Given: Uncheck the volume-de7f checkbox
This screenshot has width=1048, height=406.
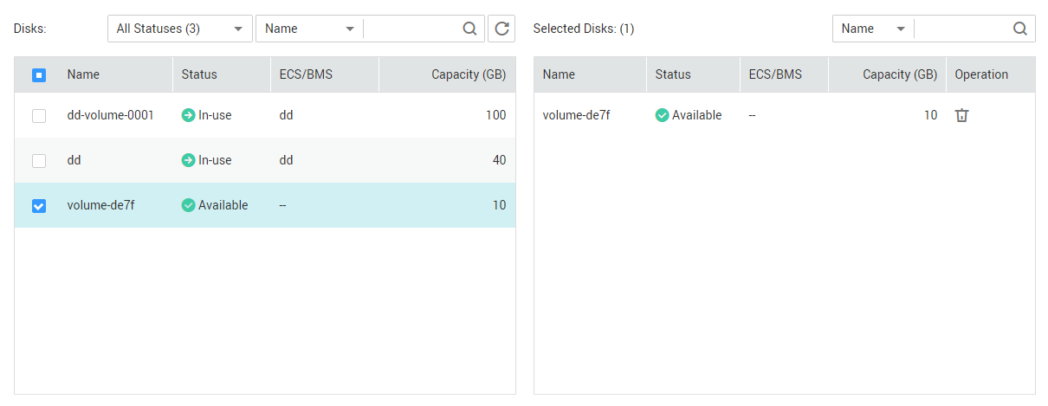Looking at the screenshot, I should (39, 206).
